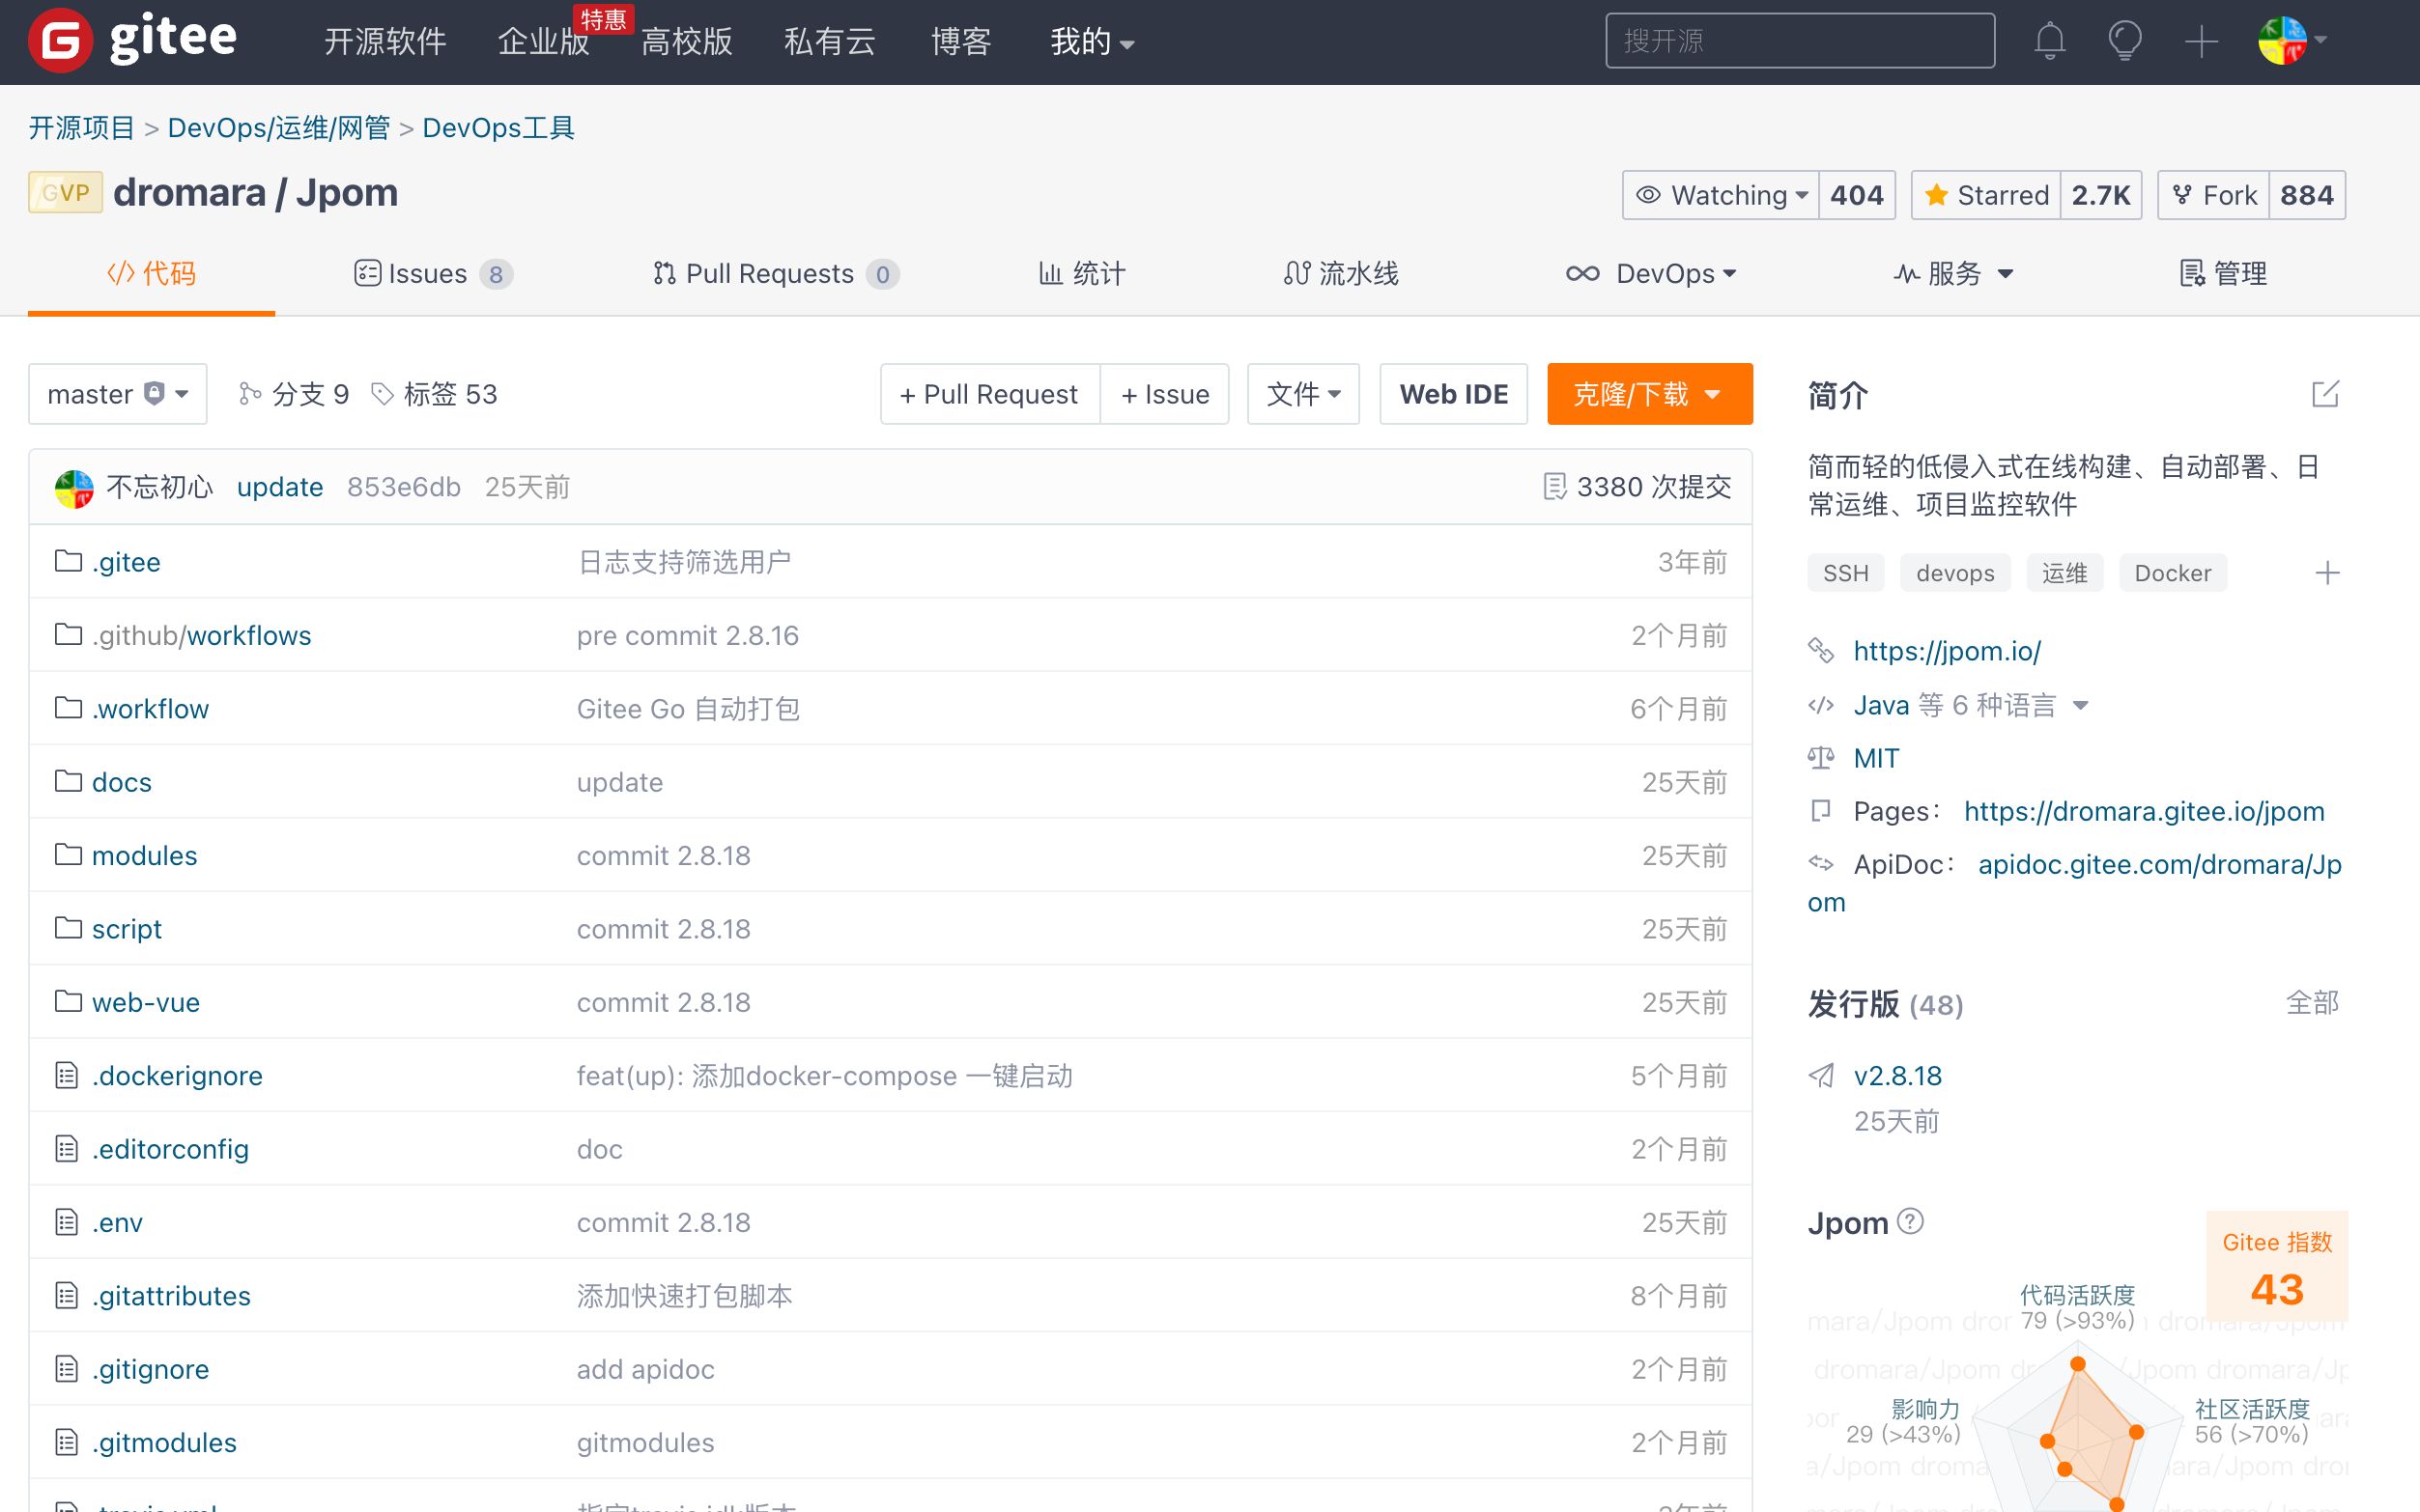
Task: Open 高校版 in the top navigation
Action: [686, 42]
